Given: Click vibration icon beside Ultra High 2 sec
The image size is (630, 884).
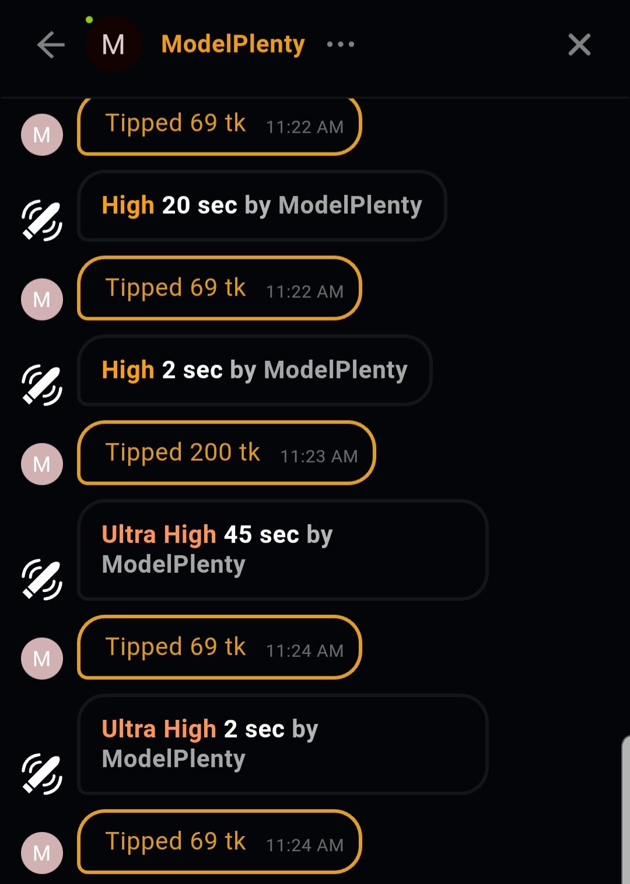Looking at the screenshot, I should click(42, 774).
